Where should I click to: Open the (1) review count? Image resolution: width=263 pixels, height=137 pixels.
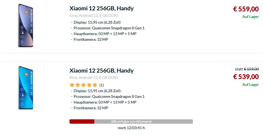101,85
